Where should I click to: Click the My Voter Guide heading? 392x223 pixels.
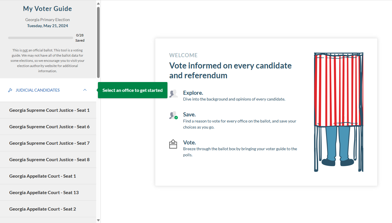(48, 9)
